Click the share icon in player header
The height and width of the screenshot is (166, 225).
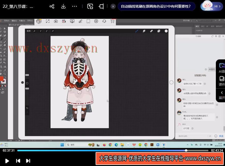click(x=52, y=6)
